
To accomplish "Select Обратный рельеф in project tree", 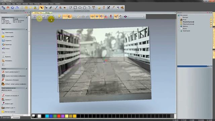I will tap(188, 24).
